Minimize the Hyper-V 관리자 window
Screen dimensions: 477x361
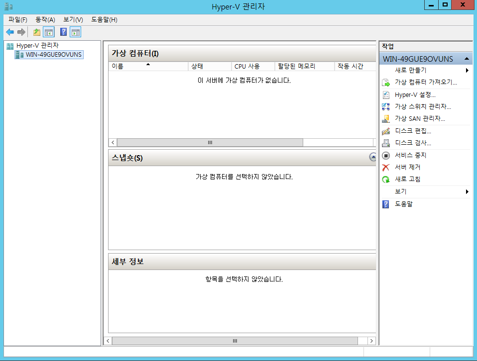click(x=431, y=4)
